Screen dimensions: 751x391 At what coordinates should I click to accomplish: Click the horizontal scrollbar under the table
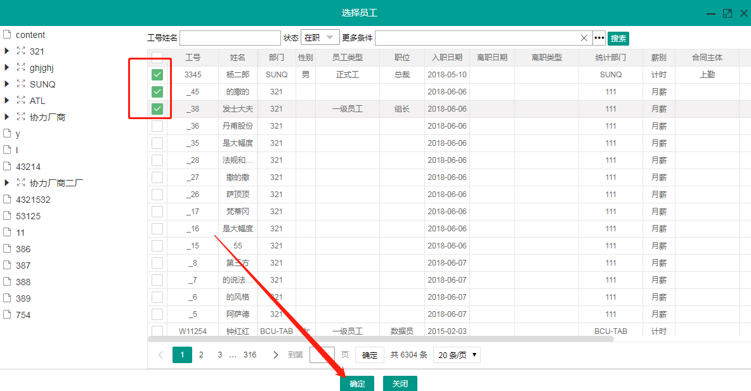[381, 339]
